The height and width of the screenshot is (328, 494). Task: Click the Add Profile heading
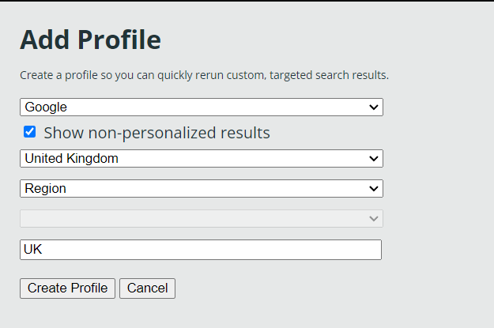pyautogui.click(x=90, y=40)
